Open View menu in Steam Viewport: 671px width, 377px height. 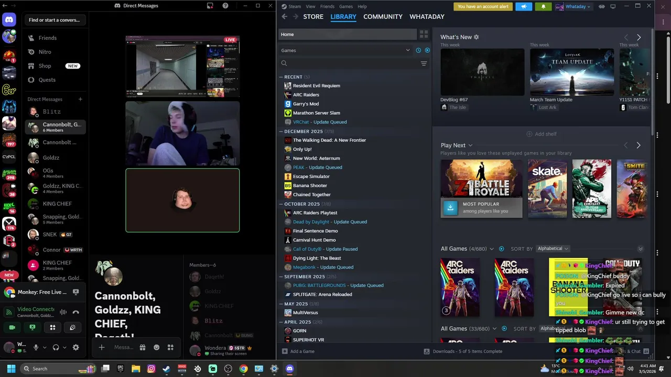point(310,6)
